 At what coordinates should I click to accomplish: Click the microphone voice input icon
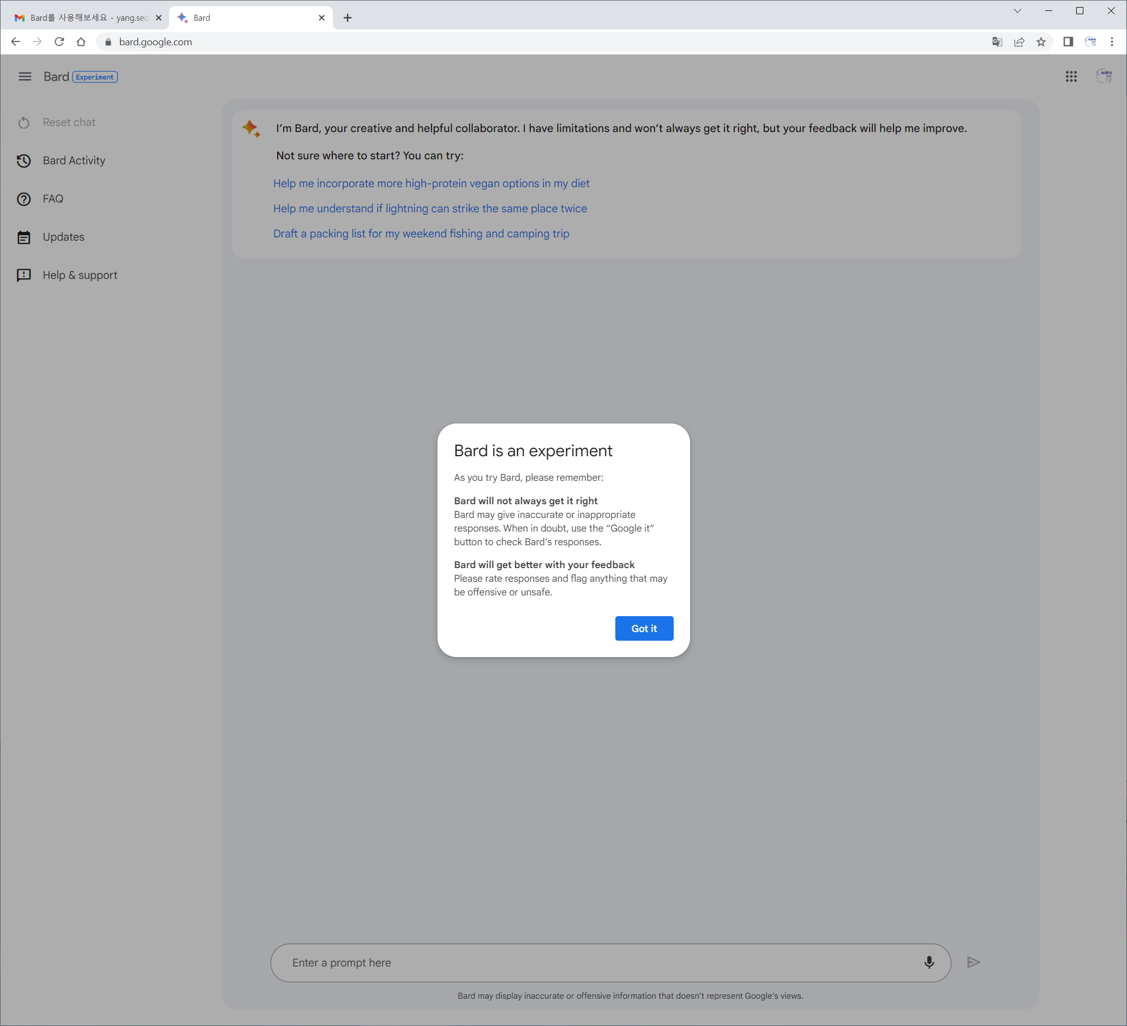tap(929, 962)
